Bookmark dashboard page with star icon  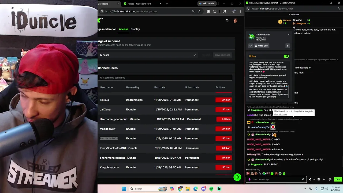tap(199, 11)
